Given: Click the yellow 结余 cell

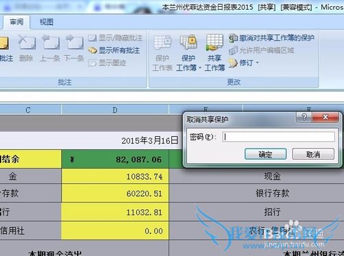Looking at the screenshot, I should click(x=30, y=159).
